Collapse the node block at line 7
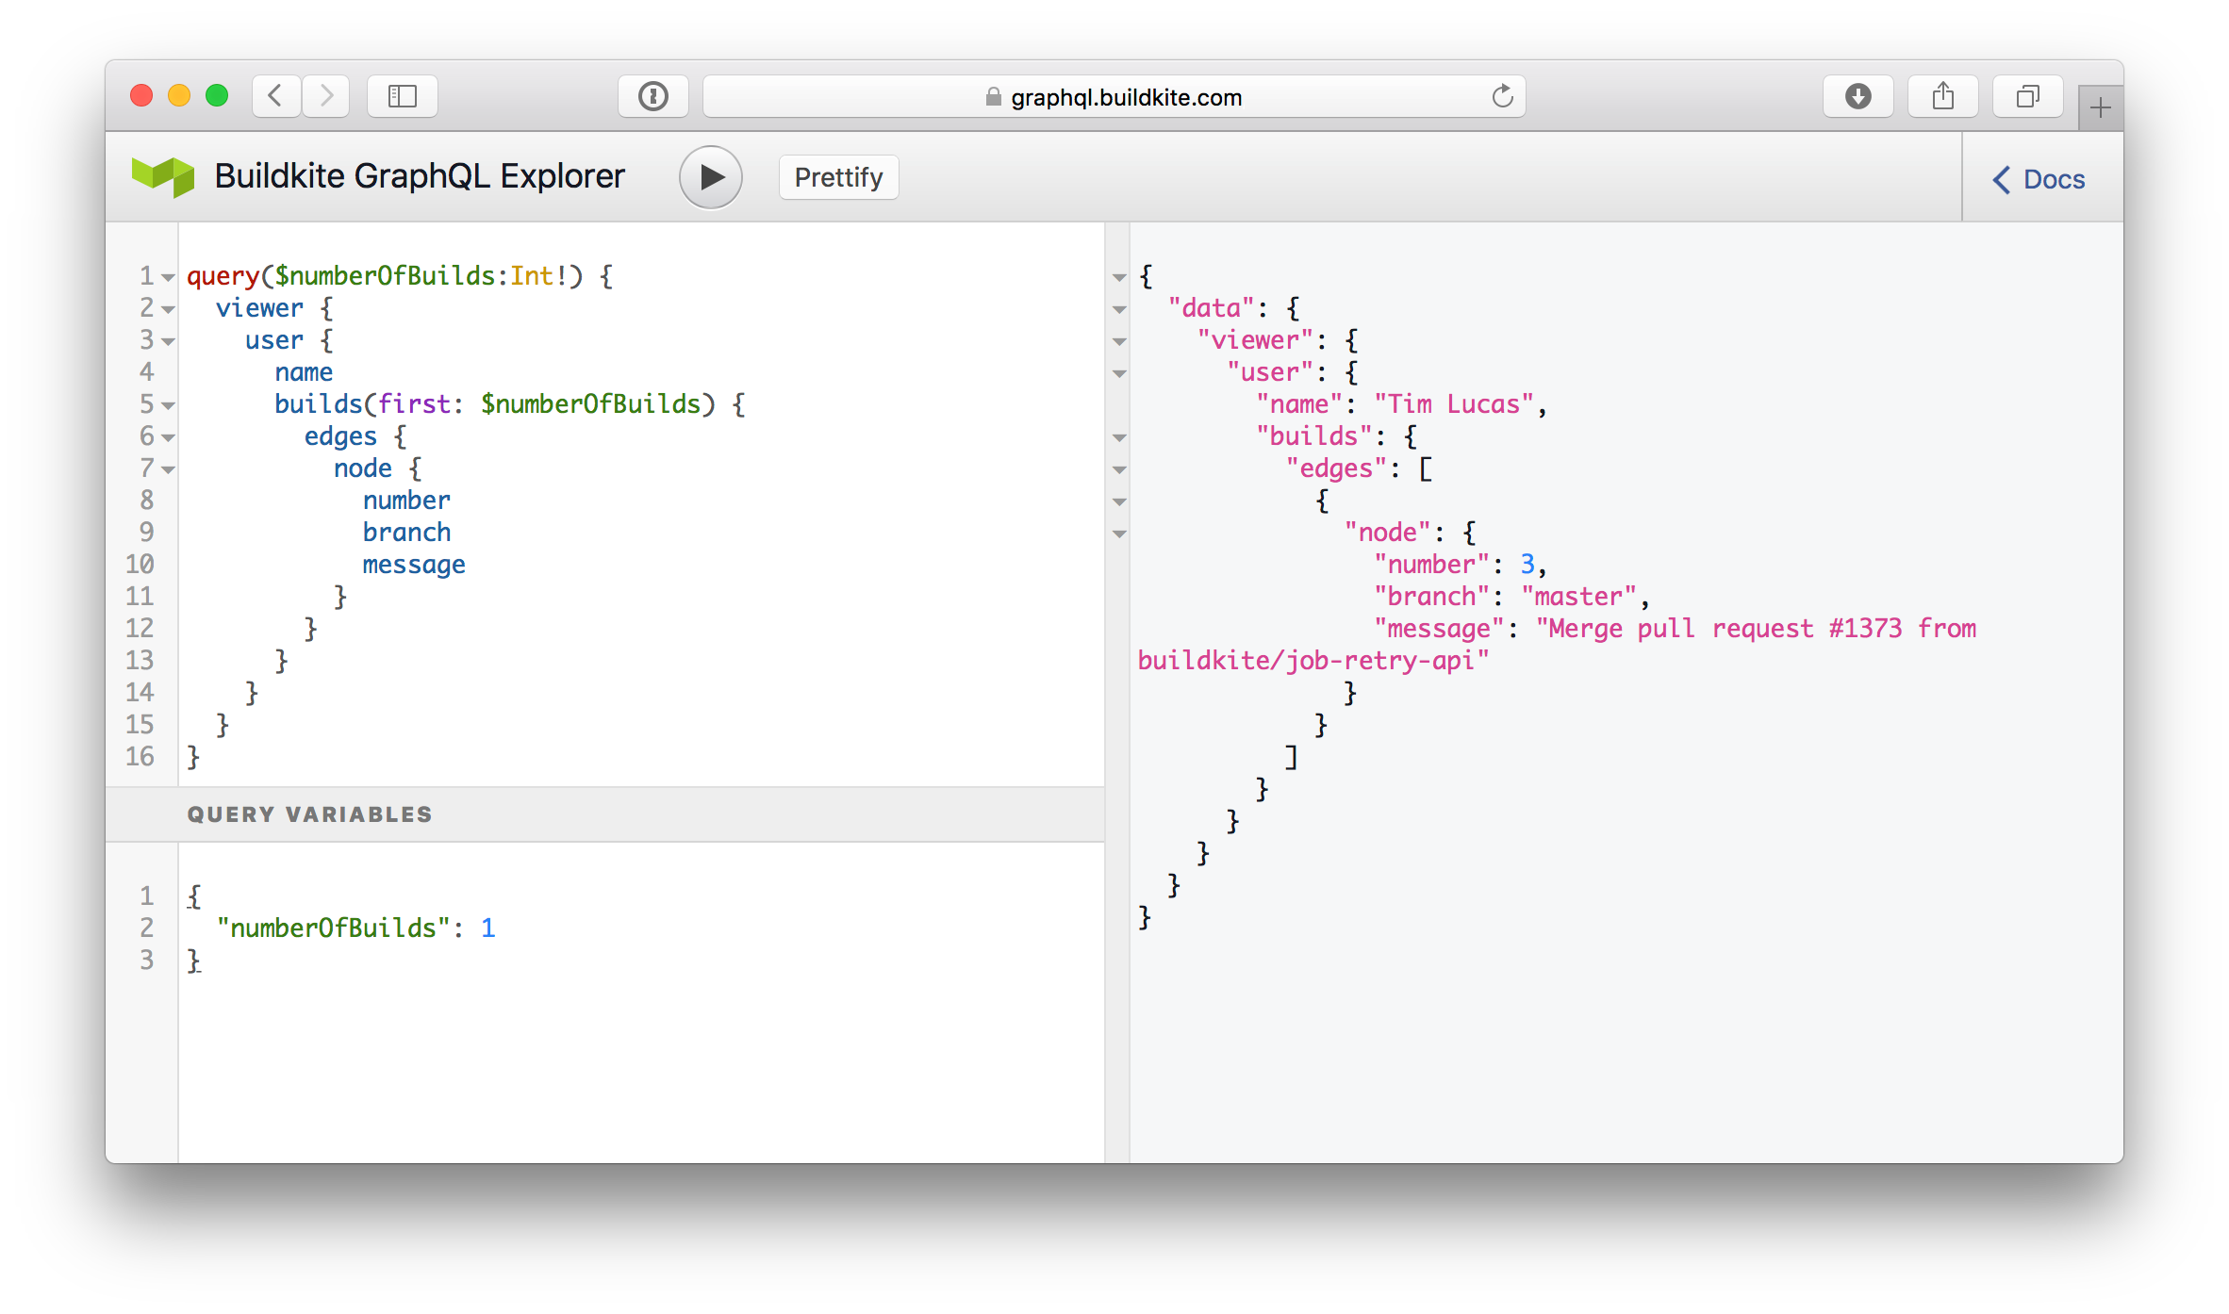Image resolution: width=2229 pixels, height=1314 pixels. pos(168,469)
